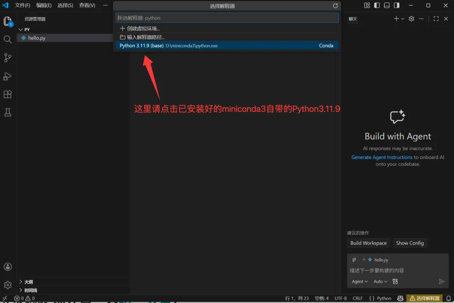Click the 聊天 chat tab label
Screen dimensions: 454x303
point(353,19)
